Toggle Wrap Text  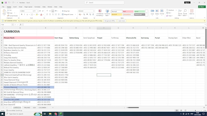click(x=66, y=11)
